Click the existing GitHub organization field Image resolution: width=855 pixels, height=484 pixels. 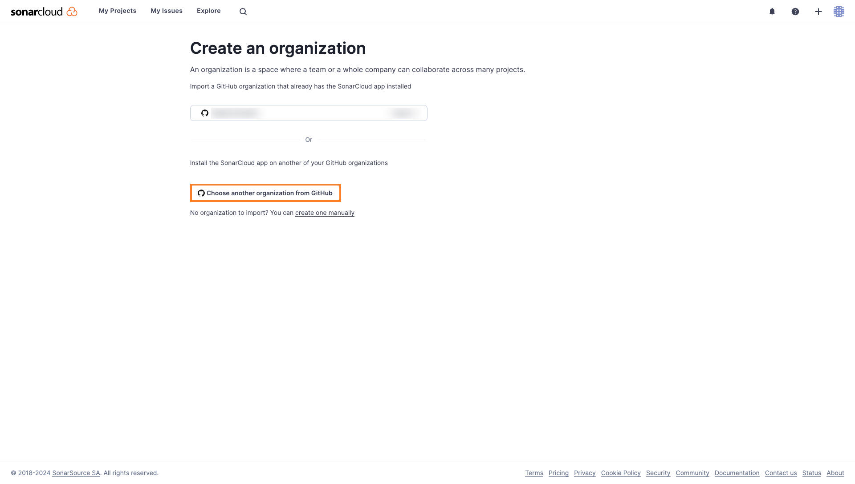pos(308,113)
